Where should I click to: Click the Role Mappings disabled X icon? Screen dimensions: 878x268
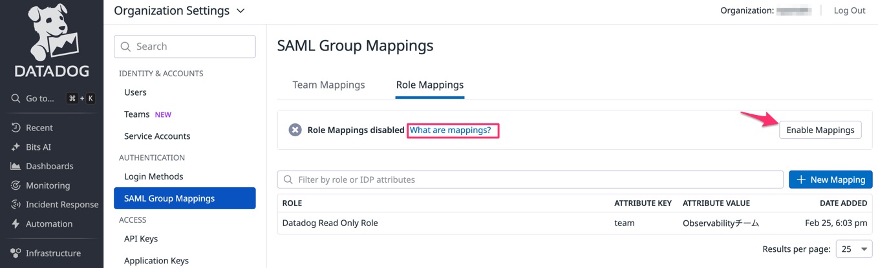(x=295, y=130)
